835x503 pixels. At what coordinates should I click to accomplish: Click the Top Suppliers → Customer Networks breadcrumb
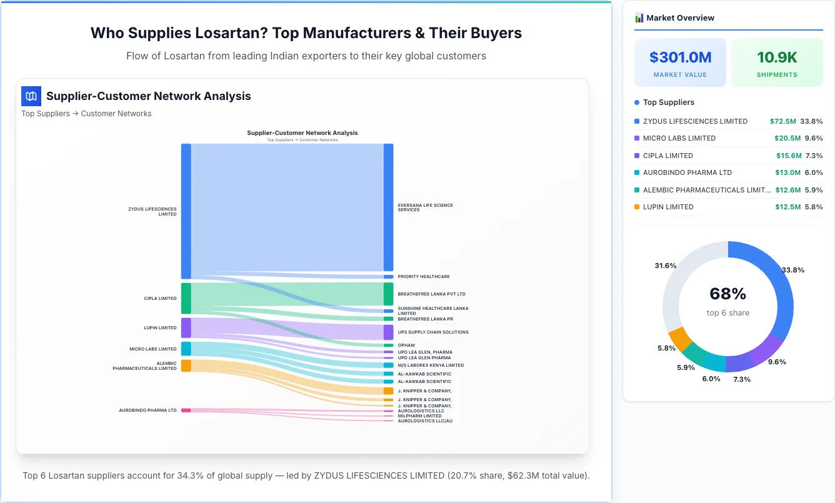click(x=87, y=113)
